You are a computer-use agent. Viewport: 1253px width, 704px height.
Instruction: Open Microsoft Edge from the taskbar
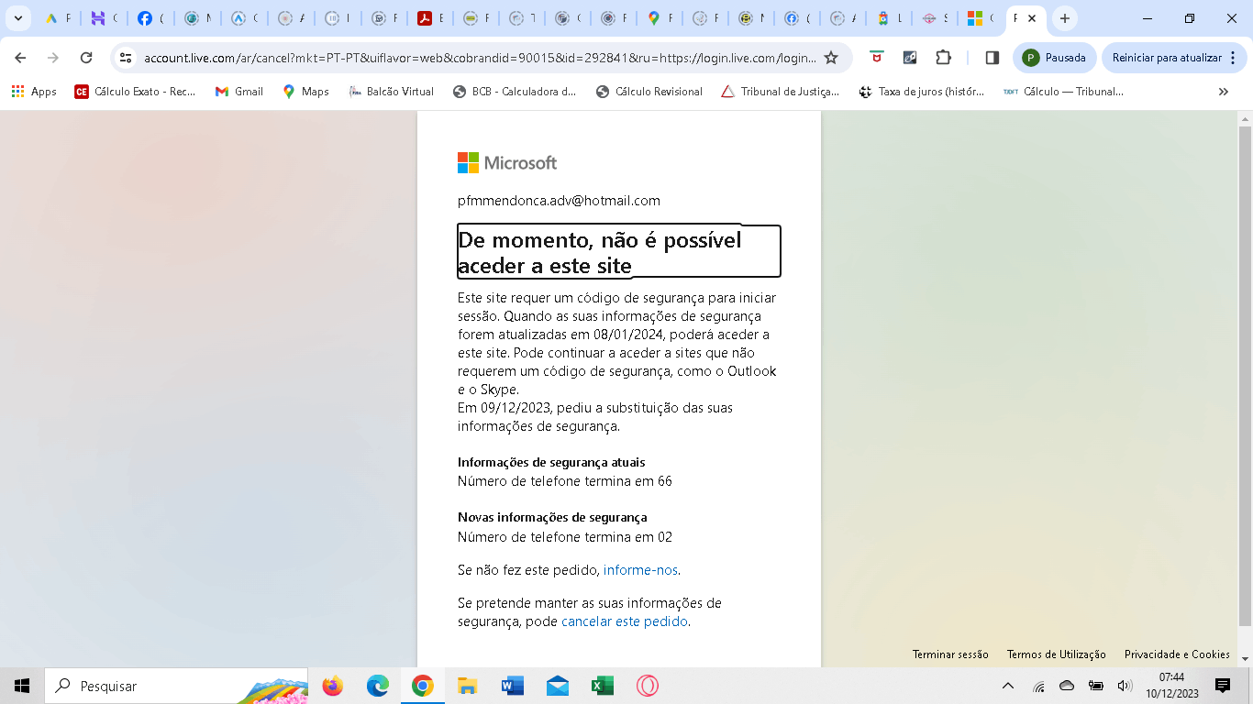378,686
